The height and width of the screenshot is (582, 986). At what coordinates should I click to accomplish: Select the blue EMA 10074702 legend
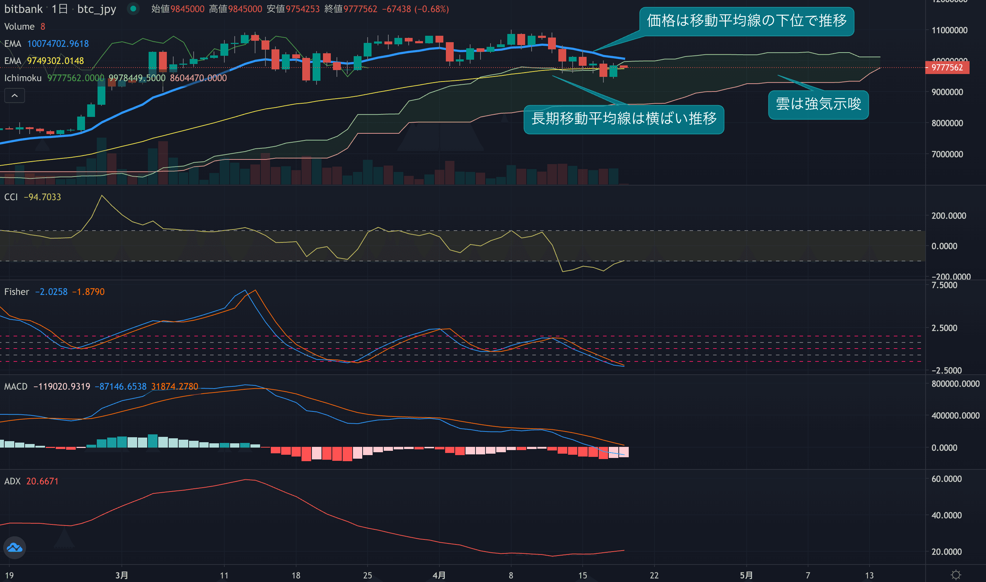pos(46,44)
